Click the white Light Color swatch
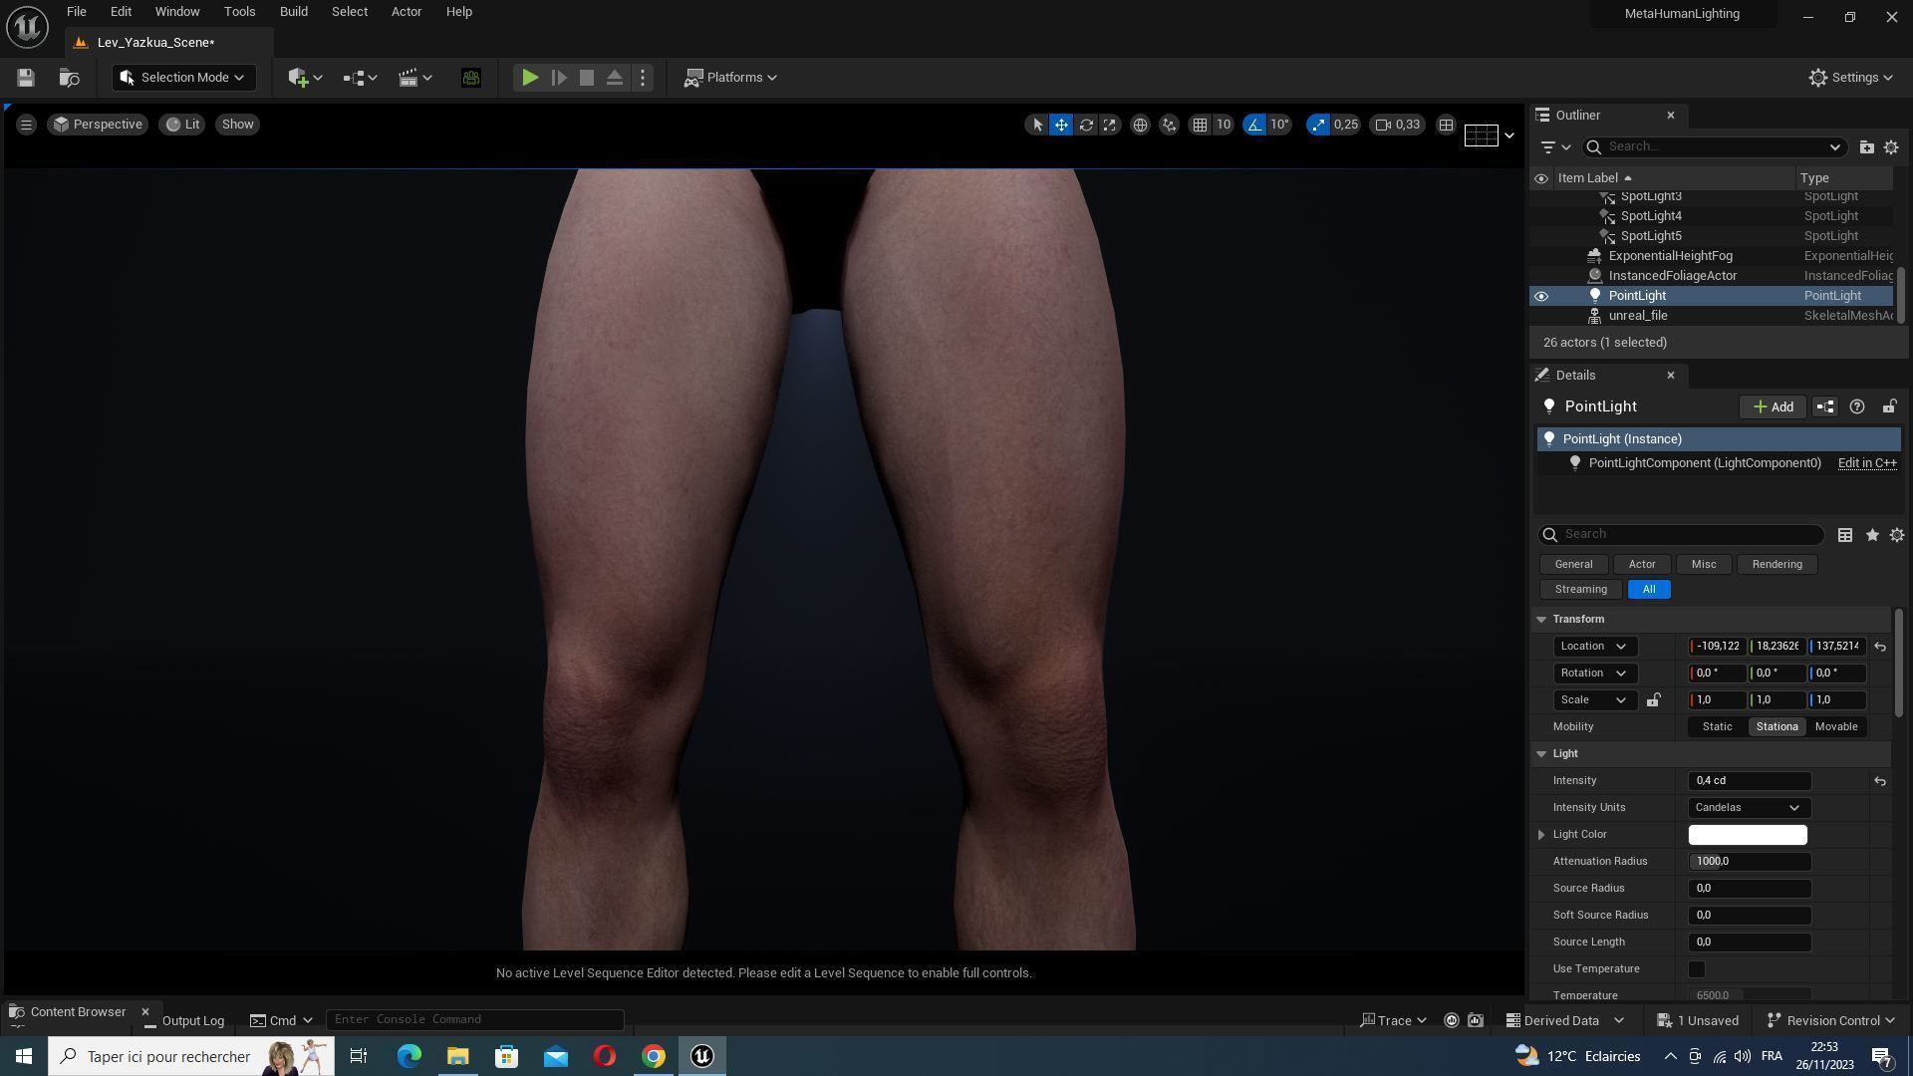This screenshot has height=1076, width=1913. 1747,835
